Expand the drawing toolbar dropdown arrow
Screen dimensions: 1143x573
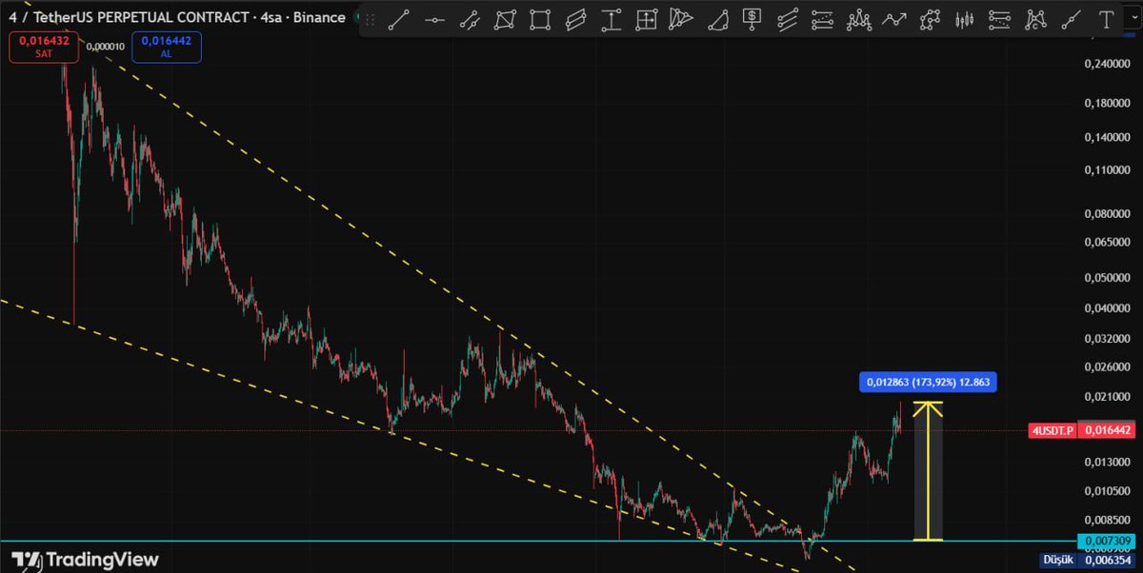1133,19
